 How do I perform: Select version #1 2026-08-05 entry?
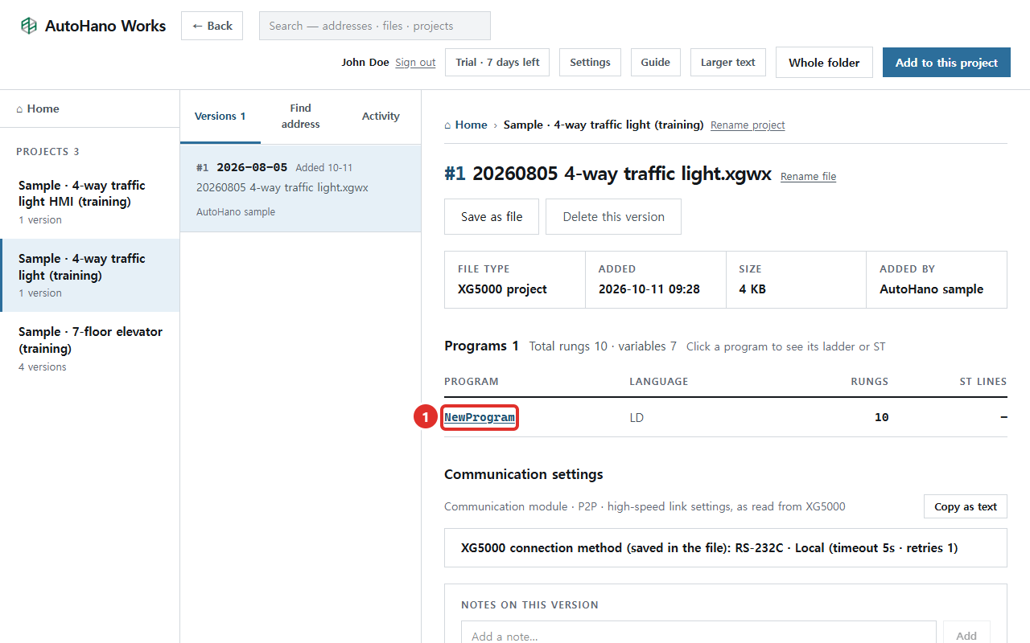click(300, 189)
